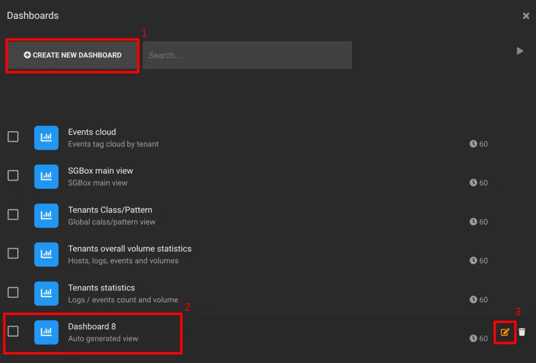
Task: Check the Tenants Class/Pattern checkbox
Action: pos(13,214)
